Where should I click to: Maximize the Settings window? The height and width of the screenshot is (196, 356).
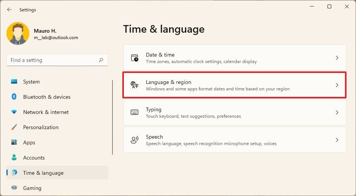(329, 6)
